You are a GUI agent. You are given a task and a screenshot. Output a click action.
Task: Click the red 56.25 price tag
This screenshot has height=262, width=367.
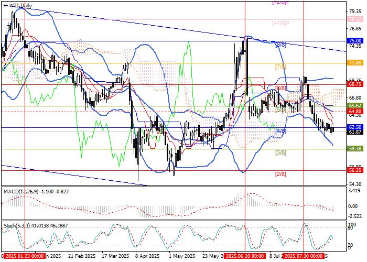pos(355,170)
